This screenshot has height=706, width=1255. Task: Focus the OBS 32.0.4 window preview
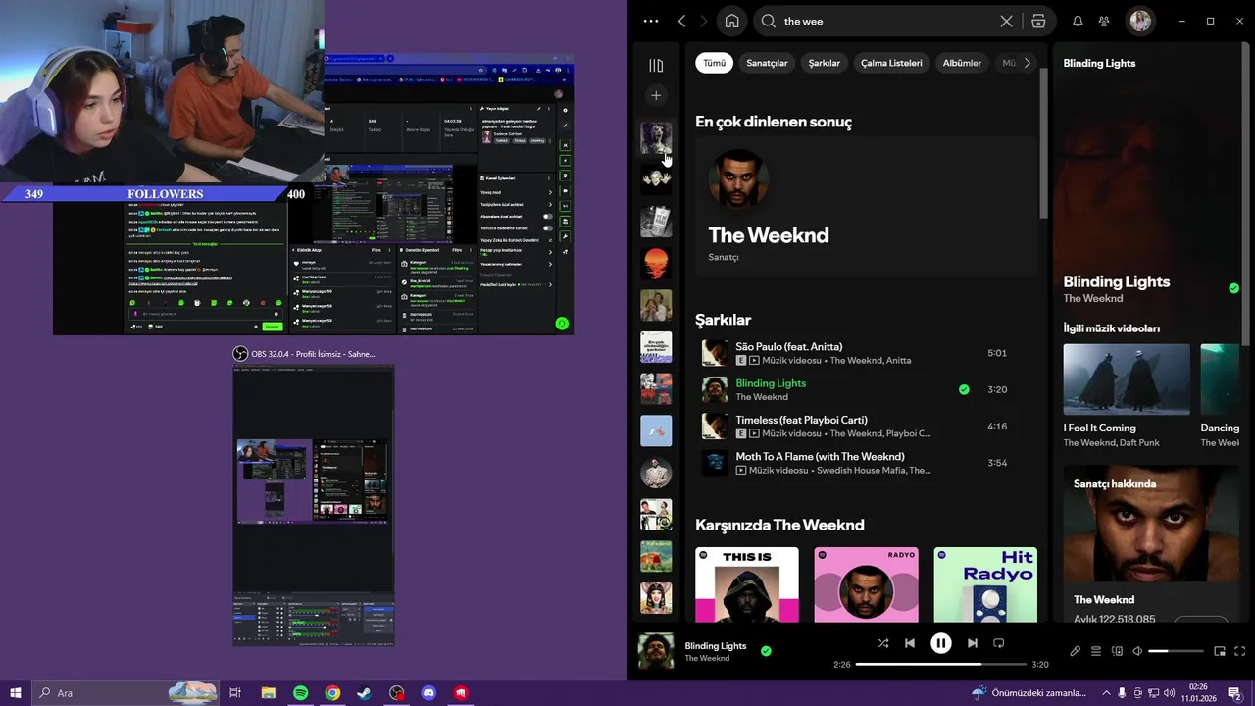point(314,505)
